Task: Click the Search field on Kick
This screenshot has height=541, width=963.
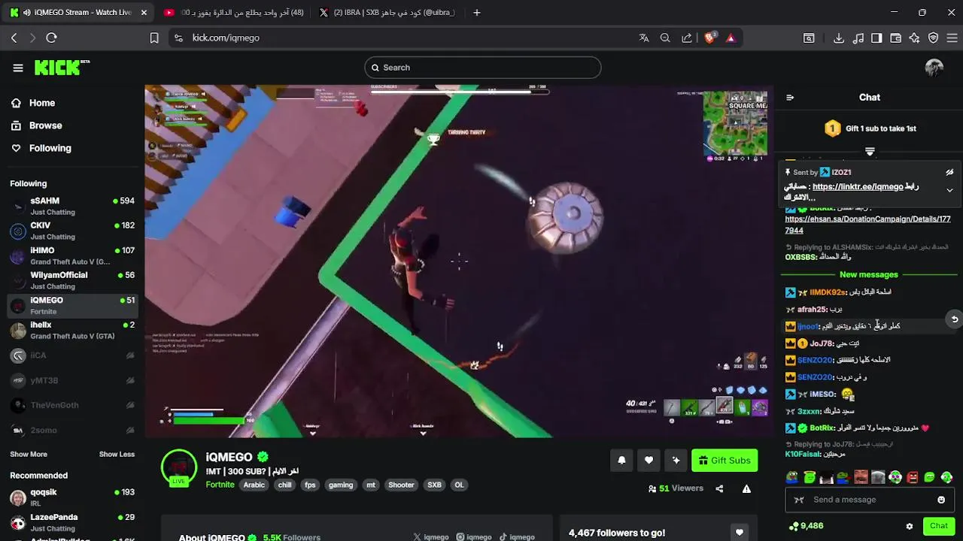Action: (483, 68)
